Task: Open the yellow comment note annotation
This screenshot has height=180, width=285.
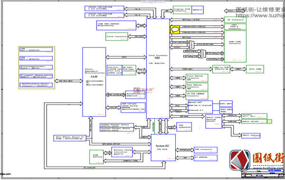Action: coord(175,29)
